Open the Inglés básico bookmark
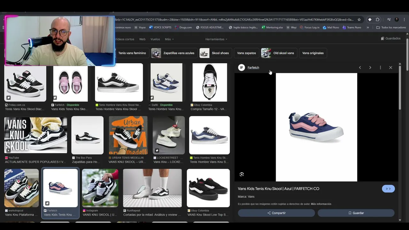This screenshot has height=230, width=409. 243,27
